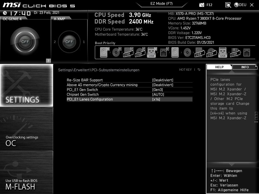Click the date Di 23 Feb, 2021
This screenshot has height=194, width=259.
tap(47, 13)
